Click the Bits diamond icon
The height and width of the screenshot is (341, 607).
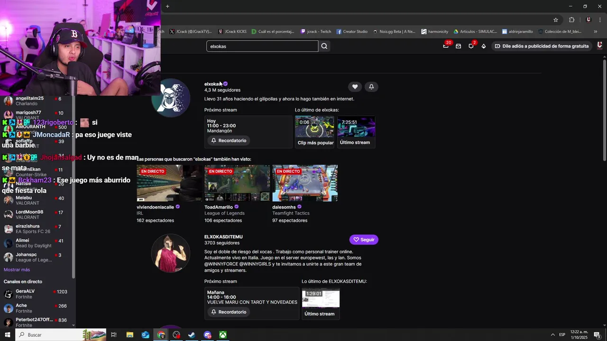pos(483,46)
